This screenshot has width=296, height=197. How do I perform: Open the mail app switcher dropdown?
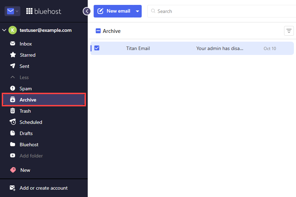point(13,11)
